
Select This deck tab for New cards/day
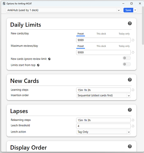click(x=101, y=34)
